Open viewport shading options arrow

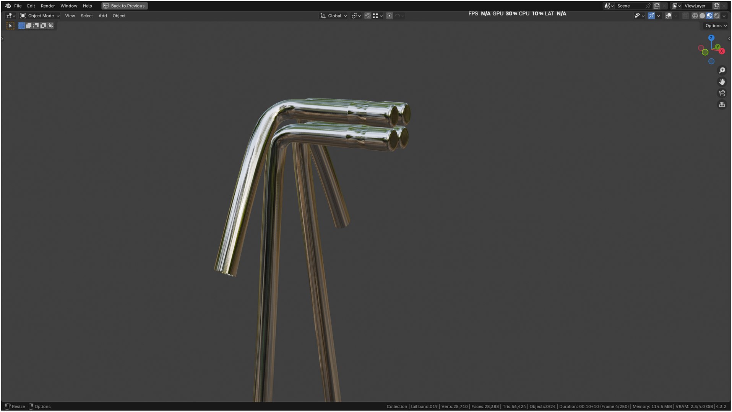(724, 16)
